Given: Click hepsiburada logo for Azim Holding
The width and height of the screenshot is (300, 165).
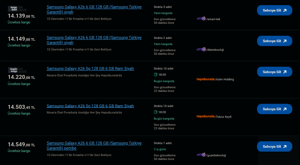Looking at the screenshot, I should click(206, 79).
